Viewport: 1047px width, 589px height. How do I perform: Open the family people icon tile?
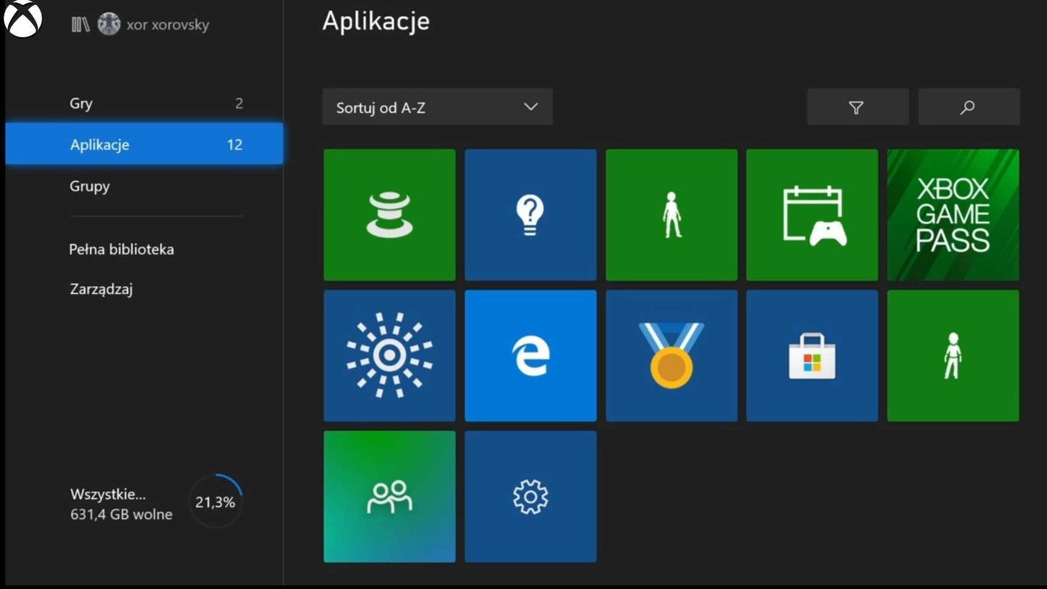pyautogui.click(x=389, y=497)
